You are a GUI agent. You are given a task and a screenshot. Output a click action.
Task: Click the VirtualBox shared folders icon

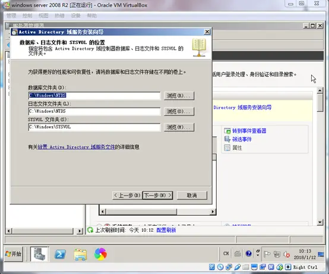click(246, 267)
